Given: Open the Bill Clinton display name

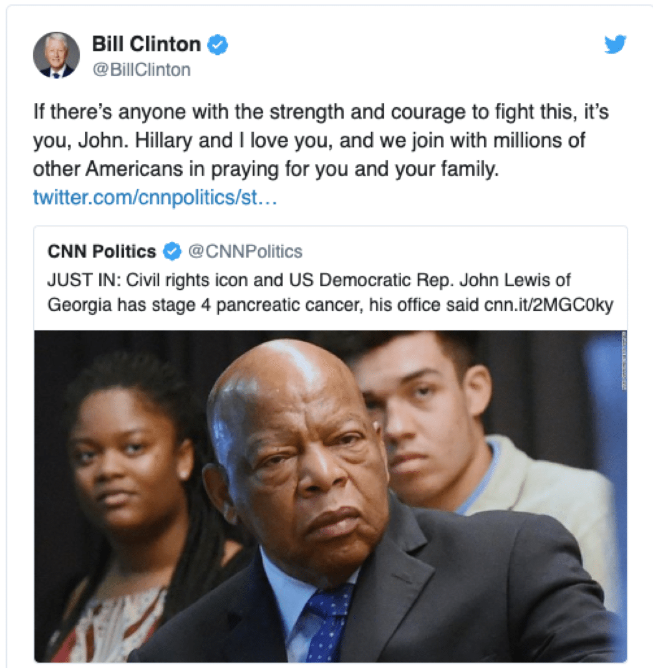Looking at the screenshot, I should pos(147,44).
